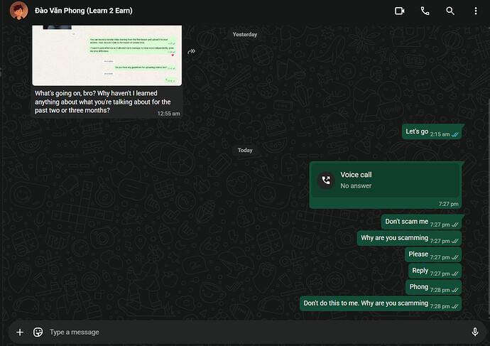The height and width of the screenshot is (346, 490).
Task: Select the "Don't do this to me" message
Action: [x=381, y=303]
